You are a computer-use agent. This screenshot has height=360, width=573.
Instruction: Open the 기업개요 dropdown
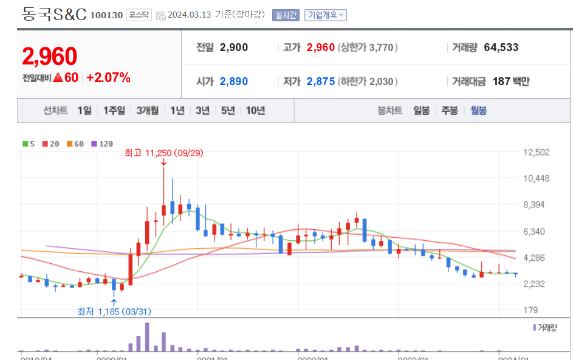(x=326, y=15)
